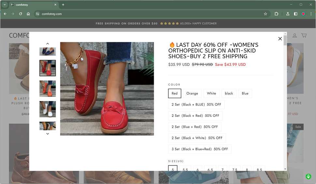Screen dimensions: 316x184
Task: Select the Orange color option
Action: click(192, 94)
